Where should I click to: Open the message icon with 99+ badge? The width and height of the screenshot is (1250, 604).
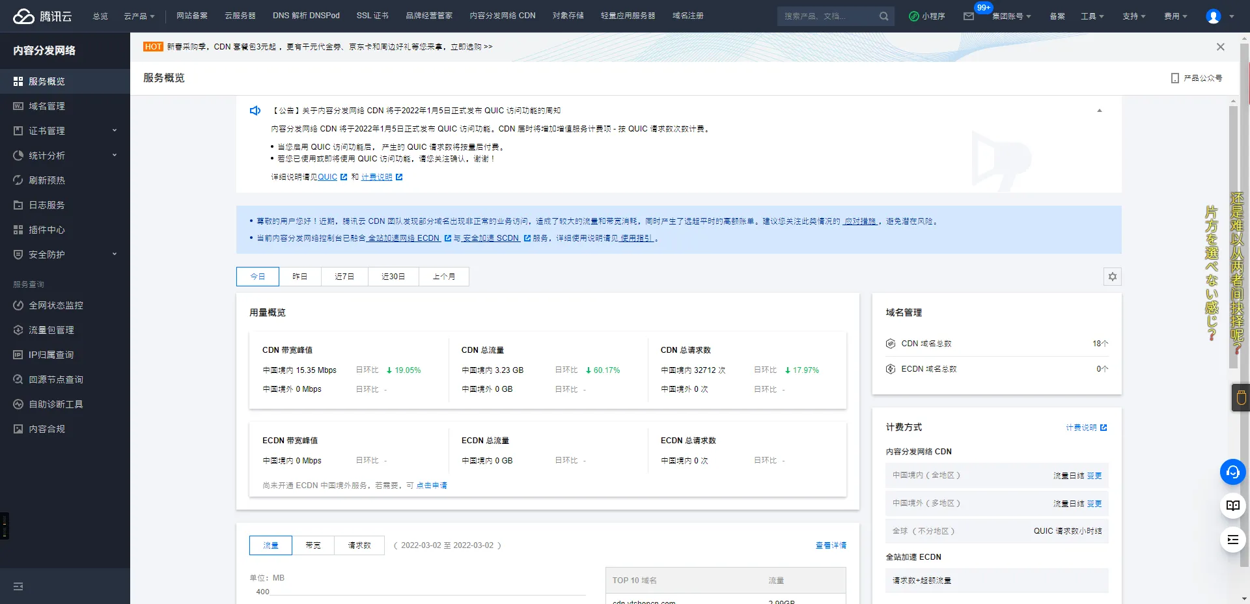coord(970,16)
